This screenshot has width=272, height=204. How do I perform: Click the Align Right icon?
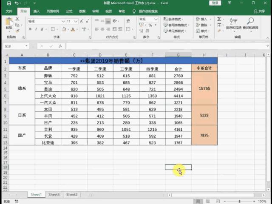(x=108, y=29)
